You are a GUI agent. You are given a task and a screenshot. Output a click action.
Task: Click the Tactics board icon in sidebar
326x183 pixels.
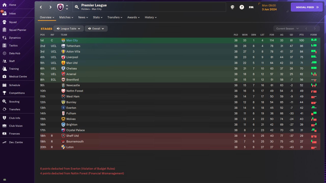[x=4, y=45]
